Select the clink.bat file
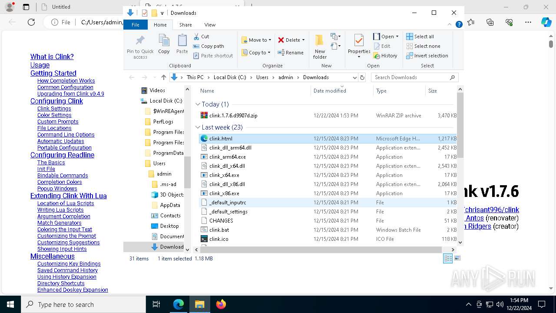 tap(219, 230)
